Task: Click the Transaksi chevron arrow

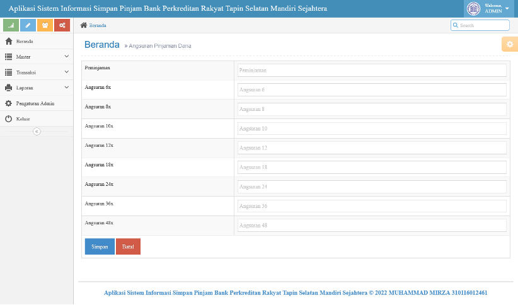Action: coord(66,72)
